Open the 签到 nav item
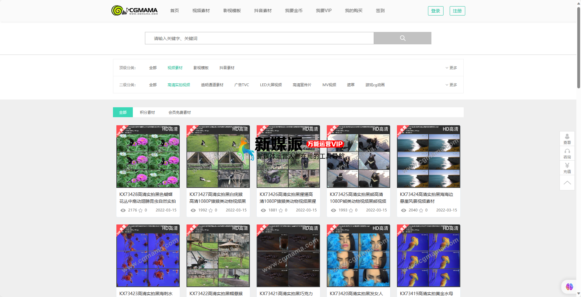Image resolution: width=581 pixels, height=297 pixels. pyautogui.click(x=380, y=11)
